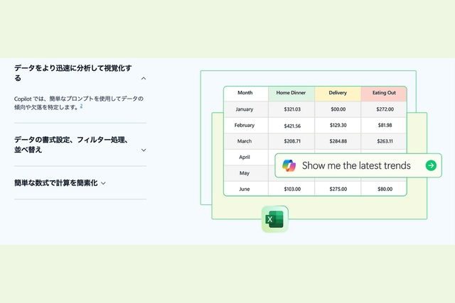455x303 pixels.
Task: Click the 'Show me the latest trends' prompt
Action: (356, 165)
